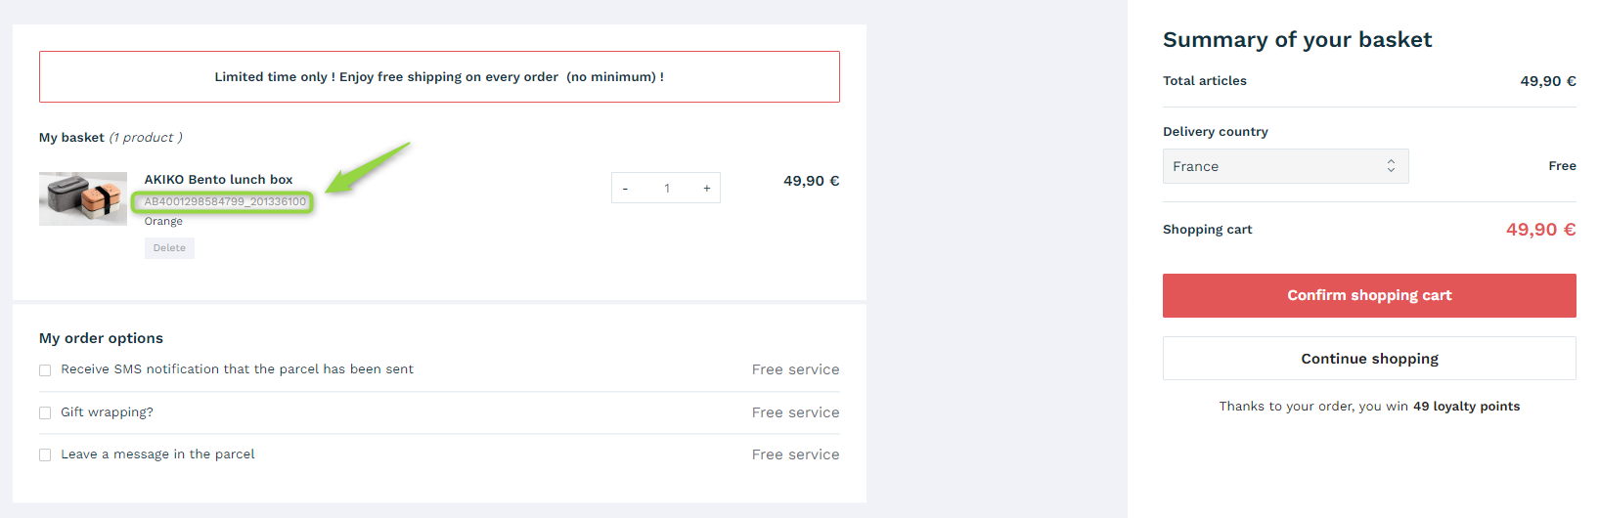1599x518 pixels.
Task: Click the France dropdown arrows icon
Action: [x=1391, y=166]
